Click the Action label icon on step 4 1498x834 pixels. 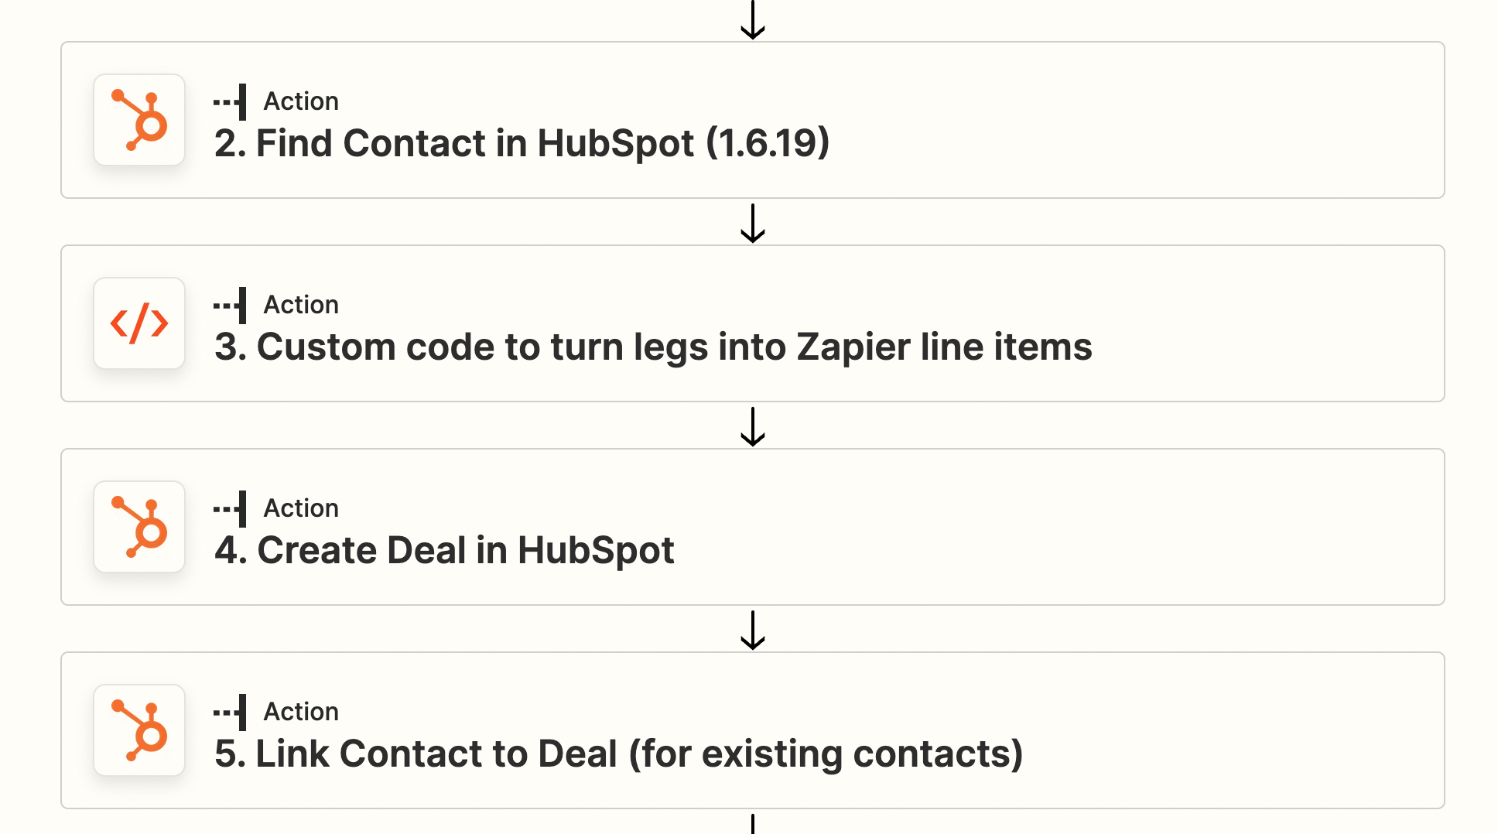[x=230, y=508]
